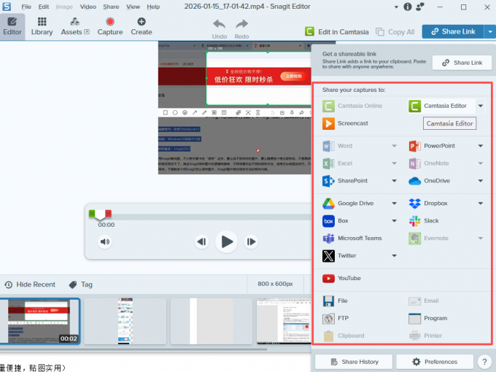
Task: Mute the video audio
Action: click(x=105, y=241)
